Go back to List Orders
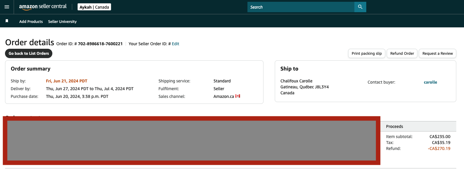Screen dimensions: 464x169 tap(29, 53)
